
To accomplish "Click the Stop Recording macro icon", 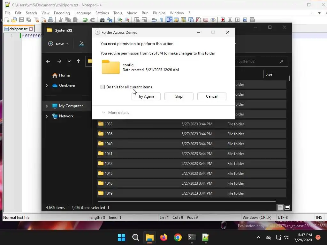I will point(230,20).
